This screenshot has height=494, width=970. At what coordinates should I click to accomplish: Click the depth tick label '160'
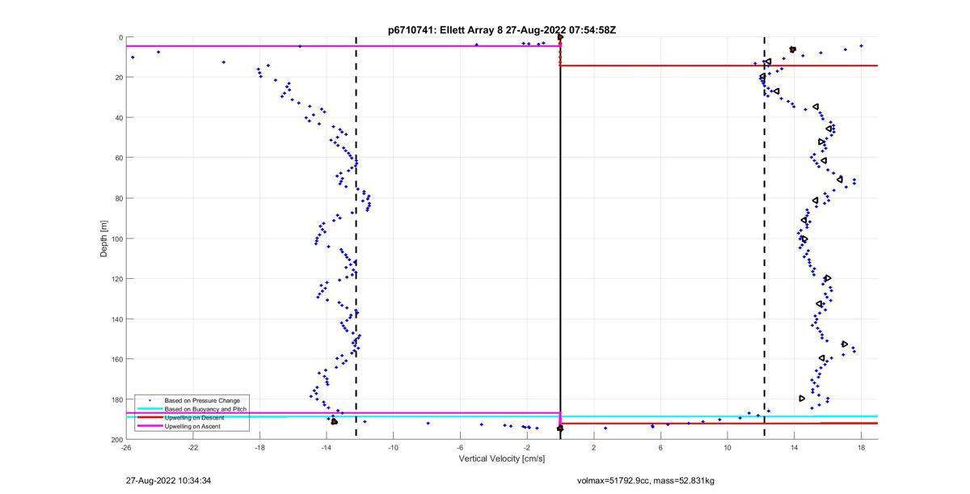(116, 359)
